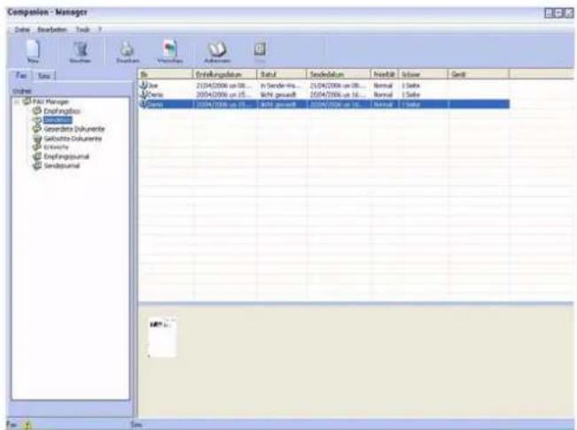Click the fax icon beside Joe

tap(143, 86)
